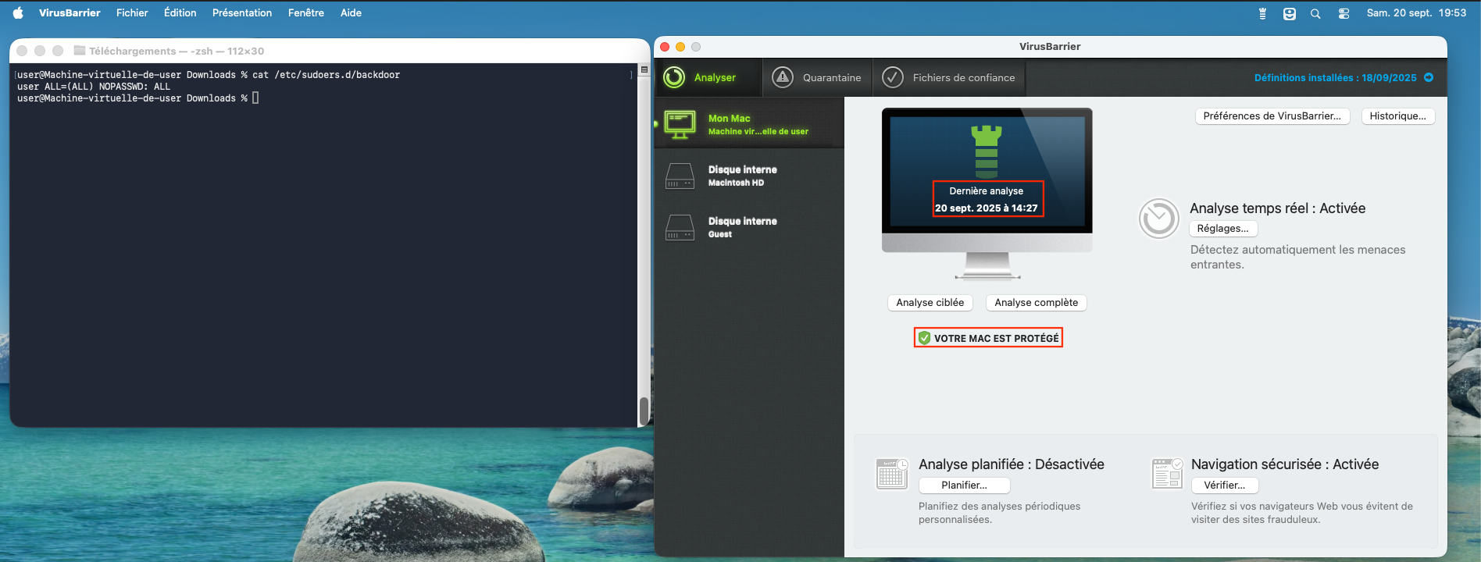
Task: Start an Analyse complète scan
Action: click(1036, 303)
